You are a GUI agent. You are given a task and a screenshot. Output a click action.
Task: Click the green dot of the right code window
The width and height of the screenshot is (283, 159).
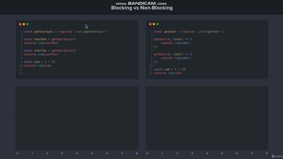157,24
